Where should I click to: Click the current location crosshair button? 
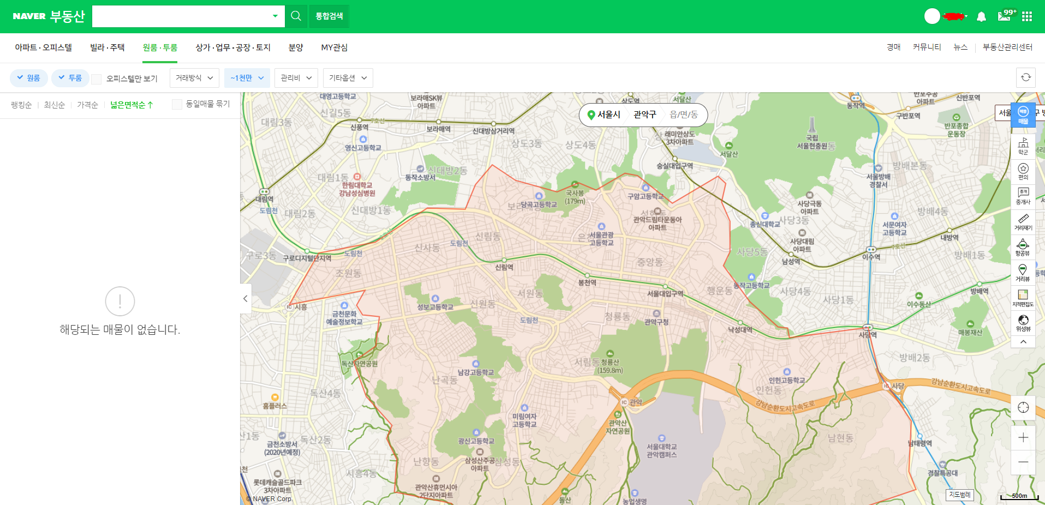click(1023, 407)
